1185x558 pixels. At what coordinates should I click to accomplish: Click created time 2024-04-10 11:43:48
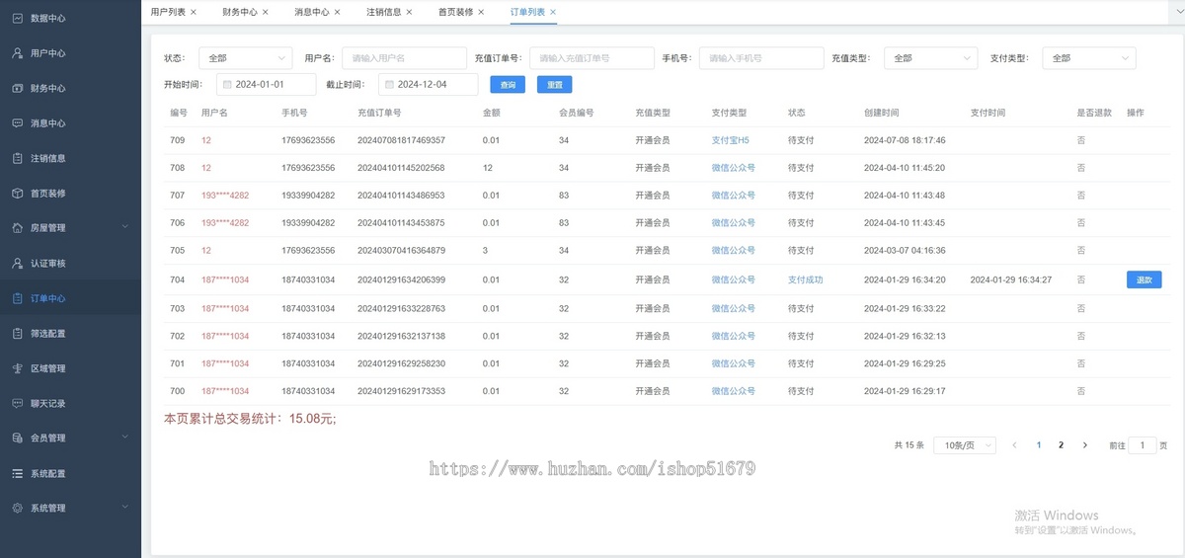905,196
